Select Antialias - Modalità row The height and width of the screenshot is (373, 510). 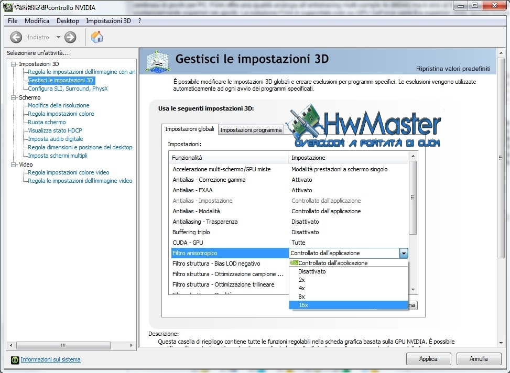click(289, 211)
